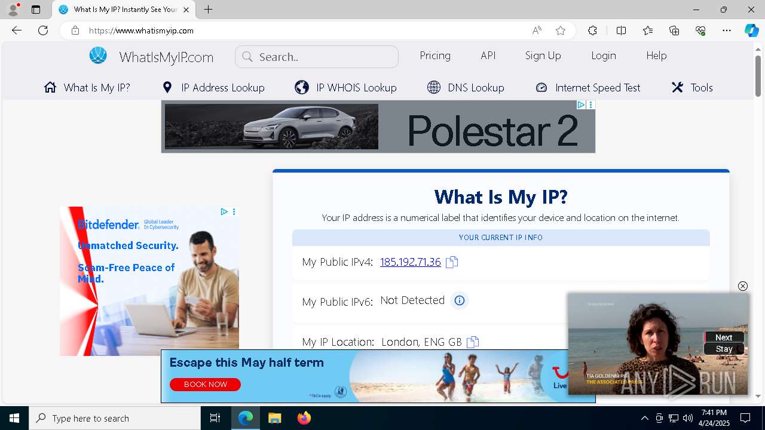
Task: Open Copilot sidebar icon
Action: [751, 30]
